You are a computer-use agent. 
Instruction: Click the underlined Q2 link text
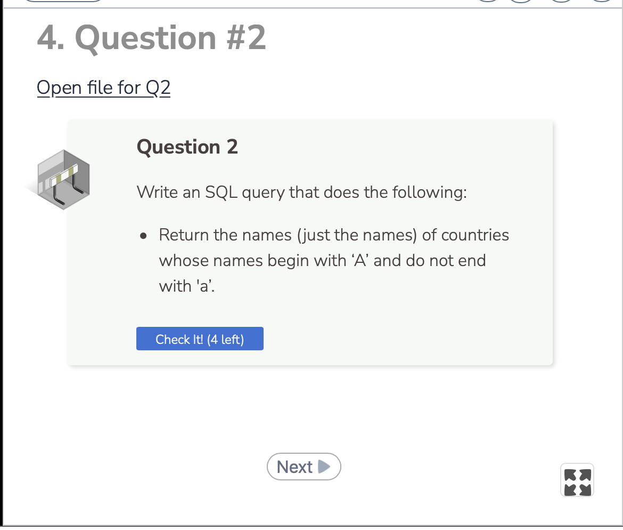click(x=103, y=87)
